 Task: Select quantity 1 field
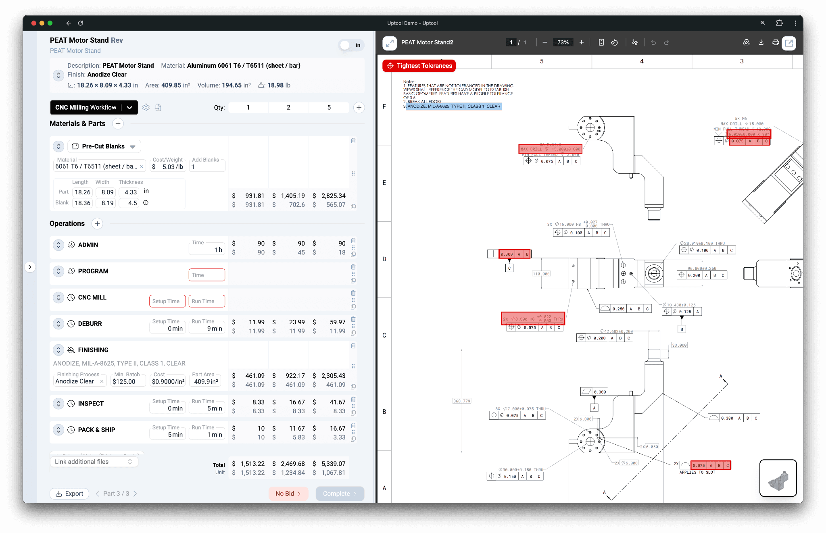(x=248, y=107)
